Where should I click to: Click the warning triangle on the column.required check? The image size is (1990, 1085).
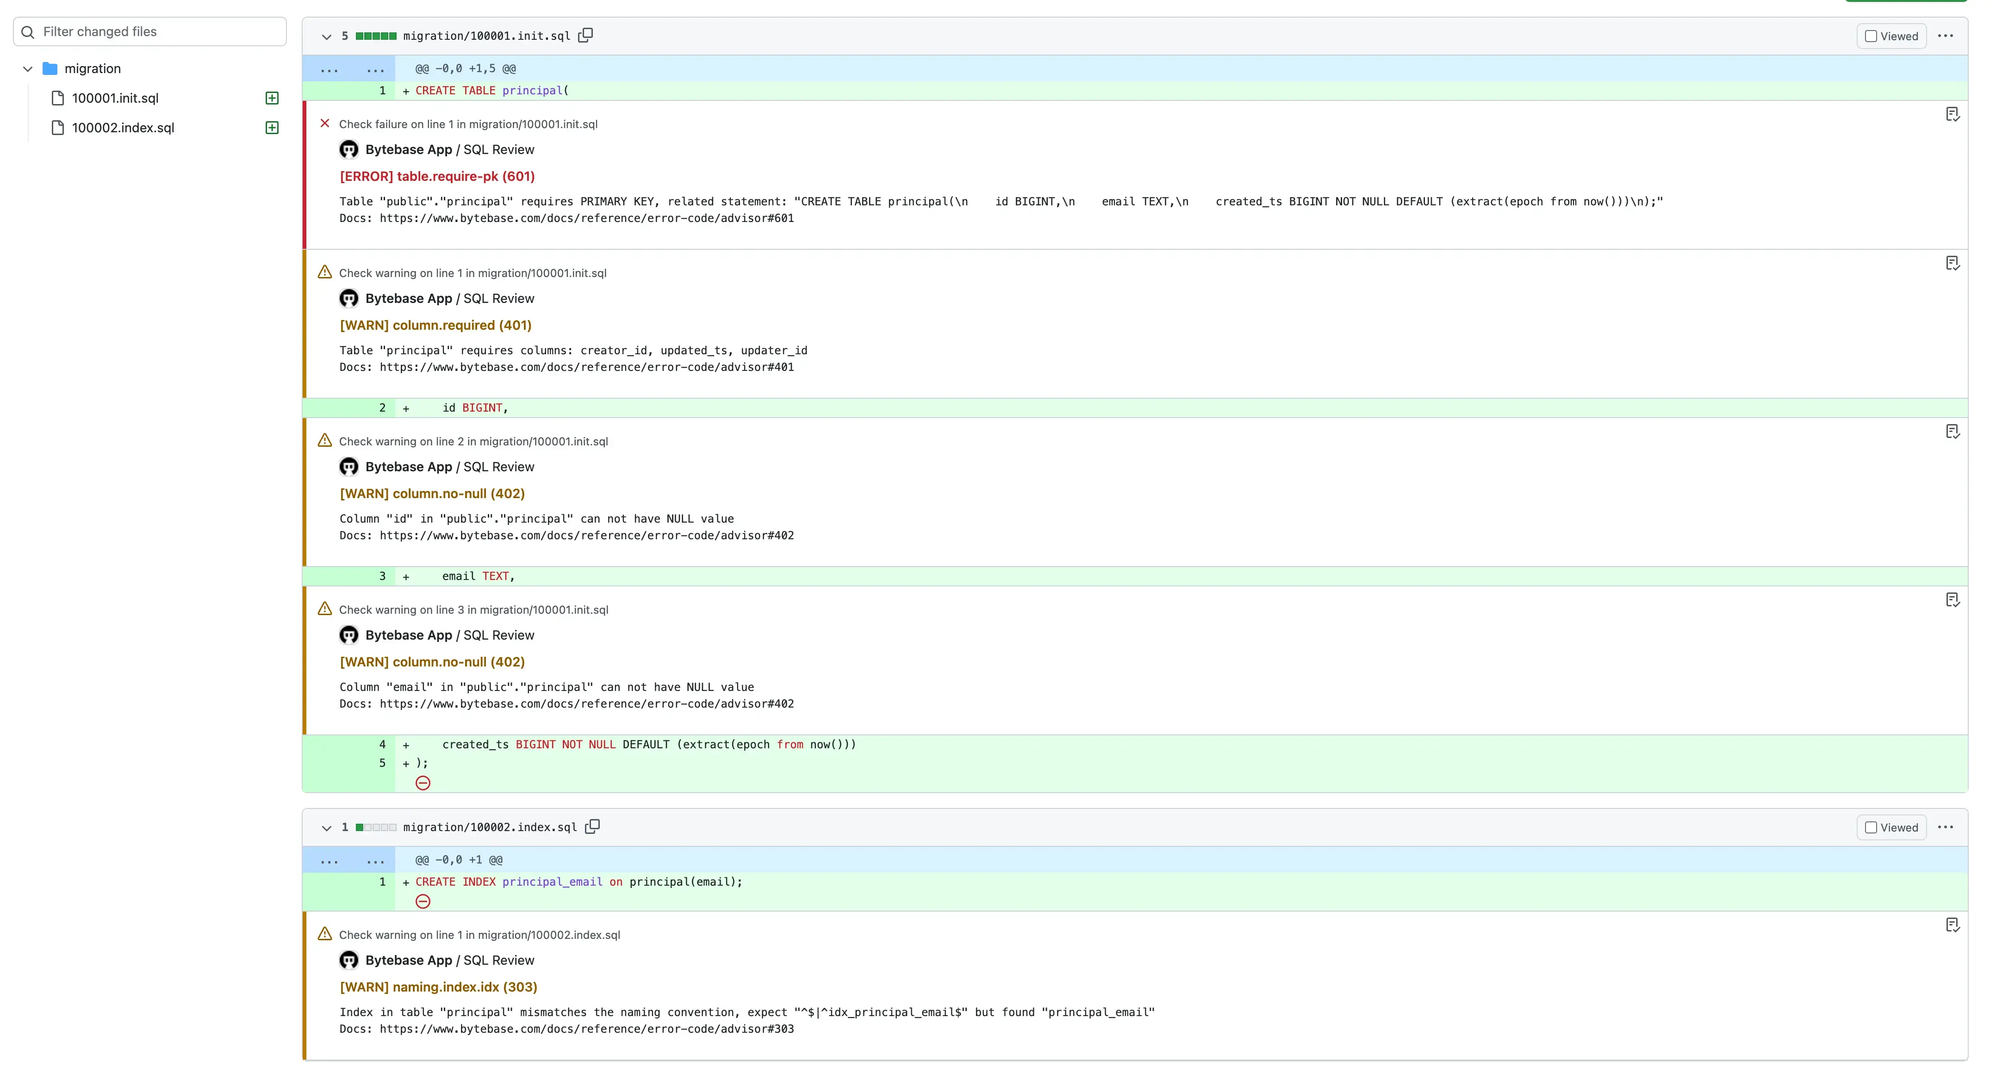click(x=325, y=272)
